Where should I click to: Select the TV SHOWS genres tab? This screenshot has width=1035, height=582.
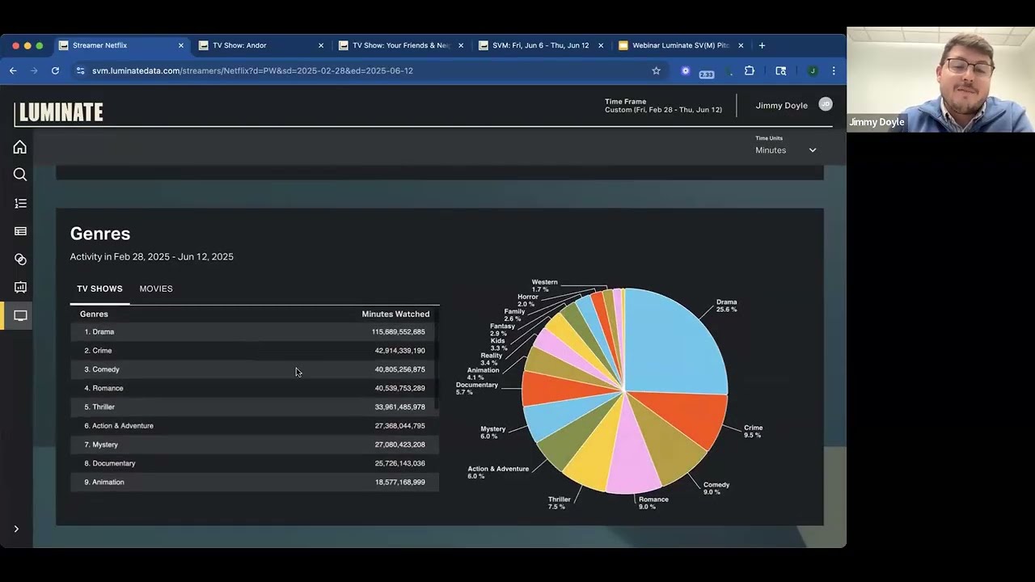click(x=99, y=289)
